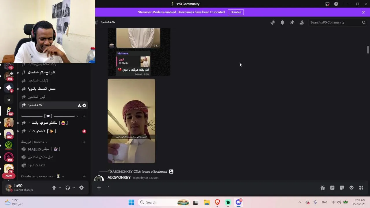Focus the Search x90 Community field
The width and height of the screenshot is (370, 208).
[x=337, y=22]
